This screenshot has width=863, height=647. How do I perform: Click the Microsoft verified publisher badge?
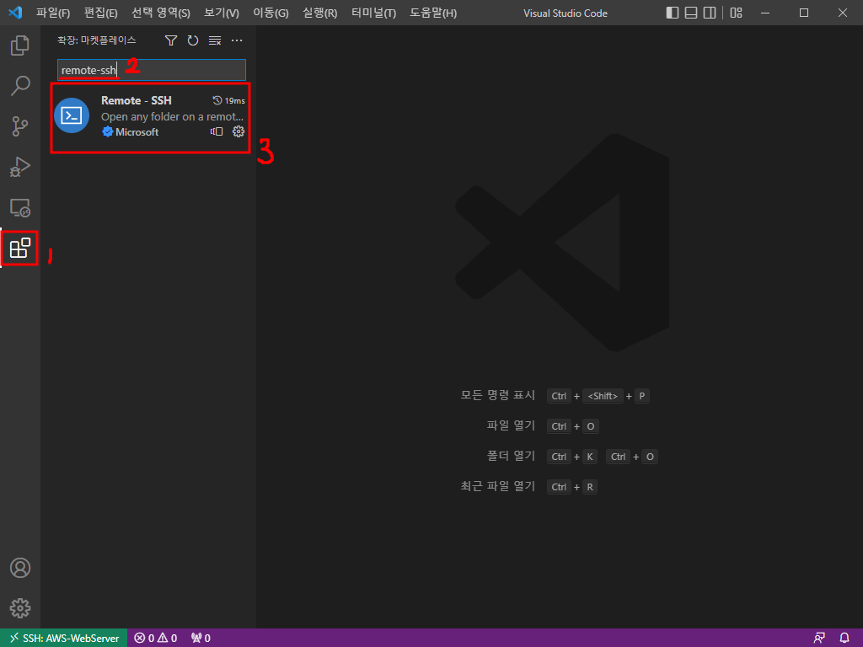click(107, 132)
